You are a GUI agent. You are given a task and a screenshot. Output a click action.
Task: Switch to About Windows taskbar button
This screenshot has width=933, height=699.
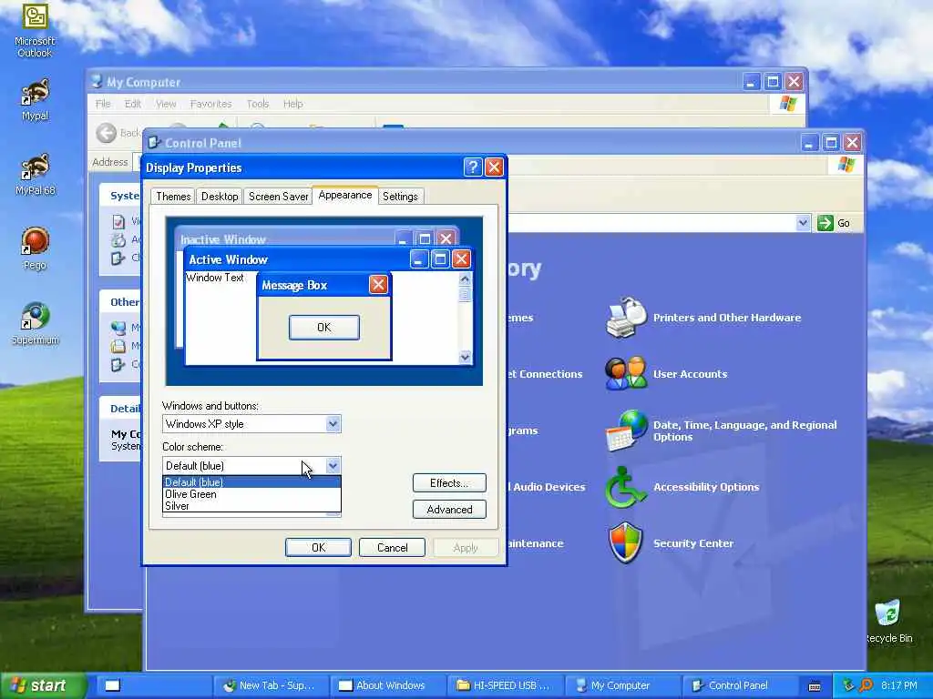click(x=386, y=685)
